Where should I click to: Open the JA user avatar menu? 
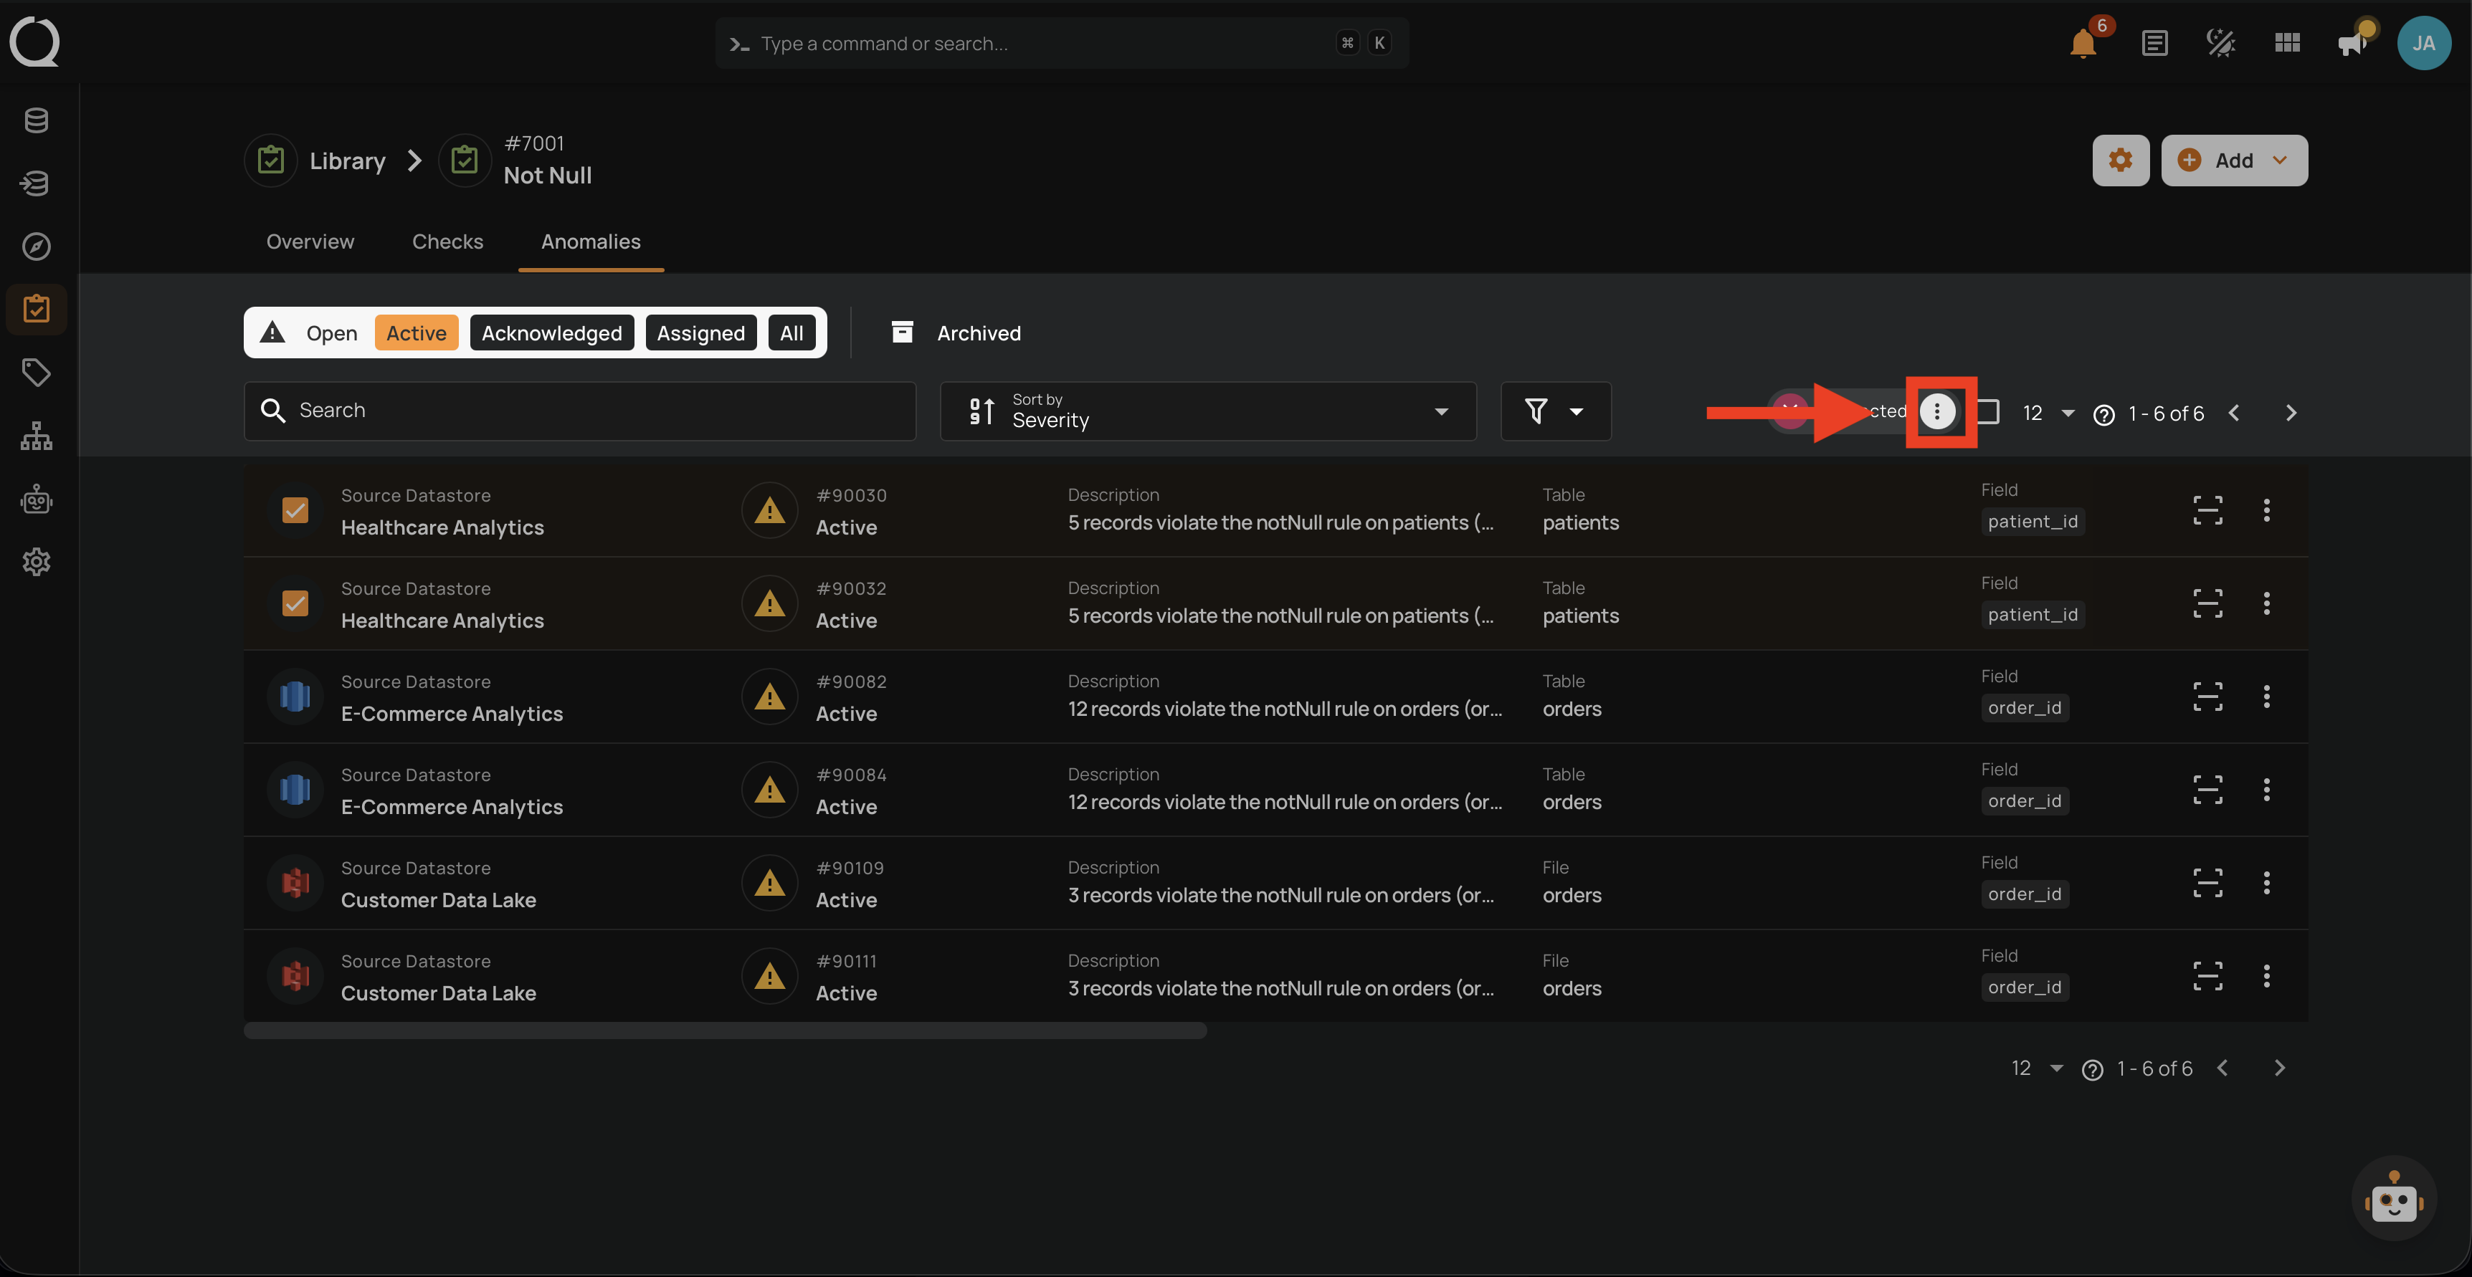coord(2424,43)
